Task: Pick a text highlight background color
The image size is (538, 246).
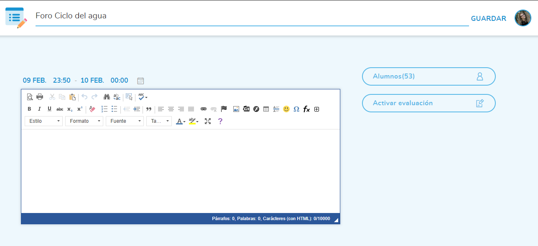Action: pos(192,121)
